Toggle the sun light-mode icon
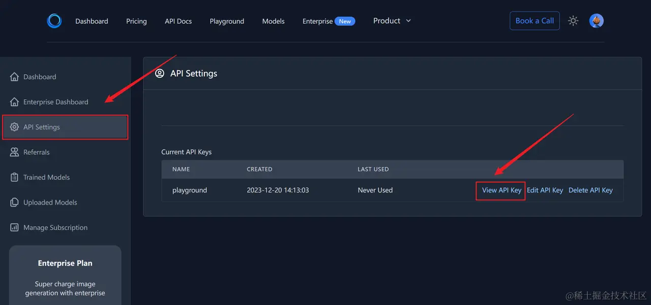The height and width of the screenshot is (305, 651). pyautogui.click(x=573, y=21)
